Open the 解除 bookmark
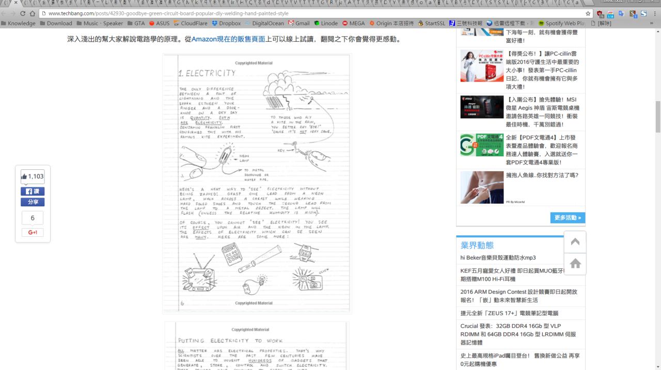The width and height of the screenshot is (661, 370). (601, 23)
